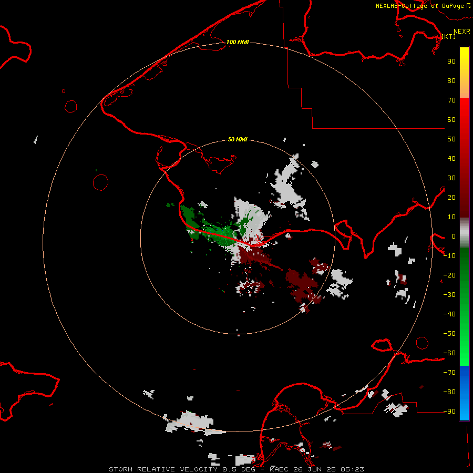Viewport: 473px width, 473px height.
Task: Select the 50 value on velocity scale
Action: point(451,139)
